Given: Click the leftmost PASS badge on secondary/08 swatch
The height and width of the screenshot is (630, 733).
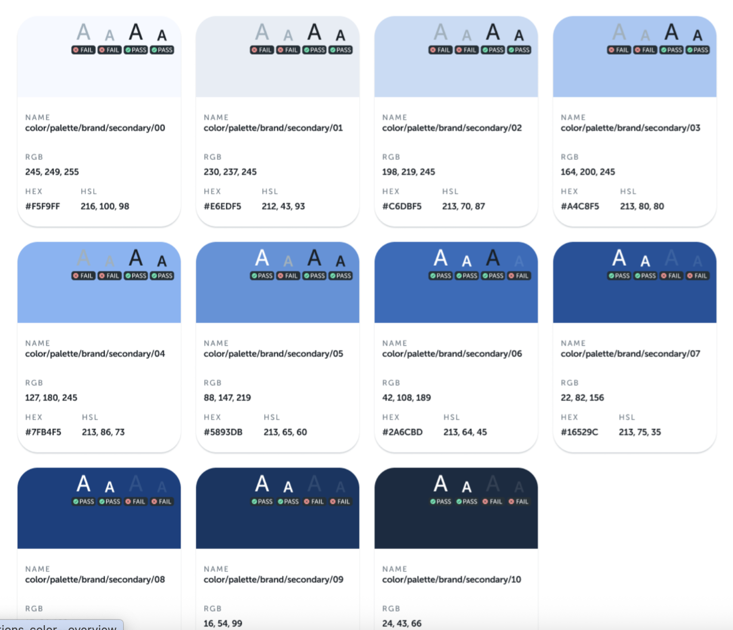Looking at the screenshot, I should [x=84, y=501].
